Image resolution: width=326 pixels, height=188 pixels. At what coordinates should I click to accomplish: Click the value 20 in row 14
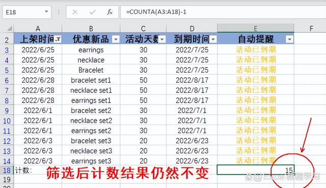[143, 161]
